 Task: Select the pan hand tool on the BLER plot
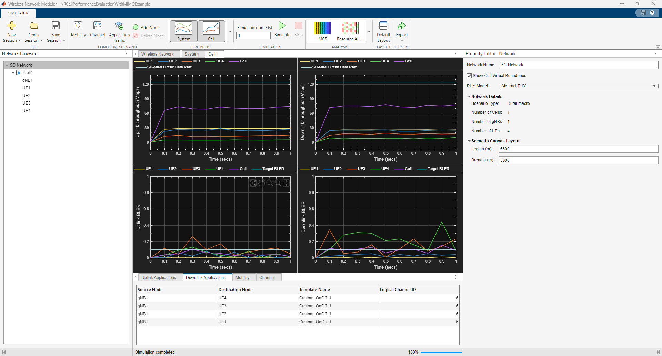tap(262, 183)
